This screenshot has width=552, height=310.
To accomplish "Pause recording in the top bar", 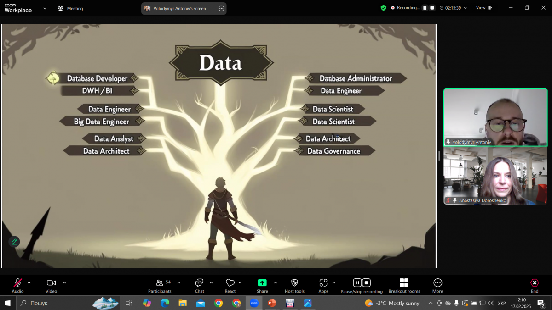I will [425, 8].
